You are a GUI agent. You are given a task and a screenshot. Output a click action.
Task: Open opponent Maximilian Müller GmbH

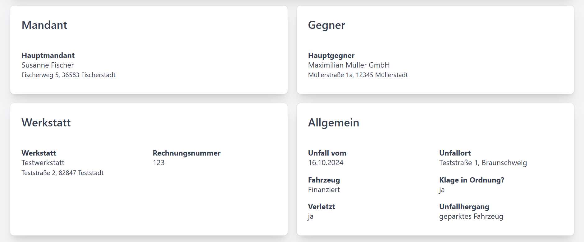coord(349,65)
